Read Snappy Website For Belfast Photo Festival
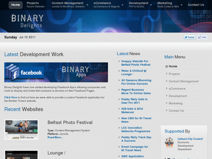Viewport: 212px width, 159px height. [x=136, y=63]
